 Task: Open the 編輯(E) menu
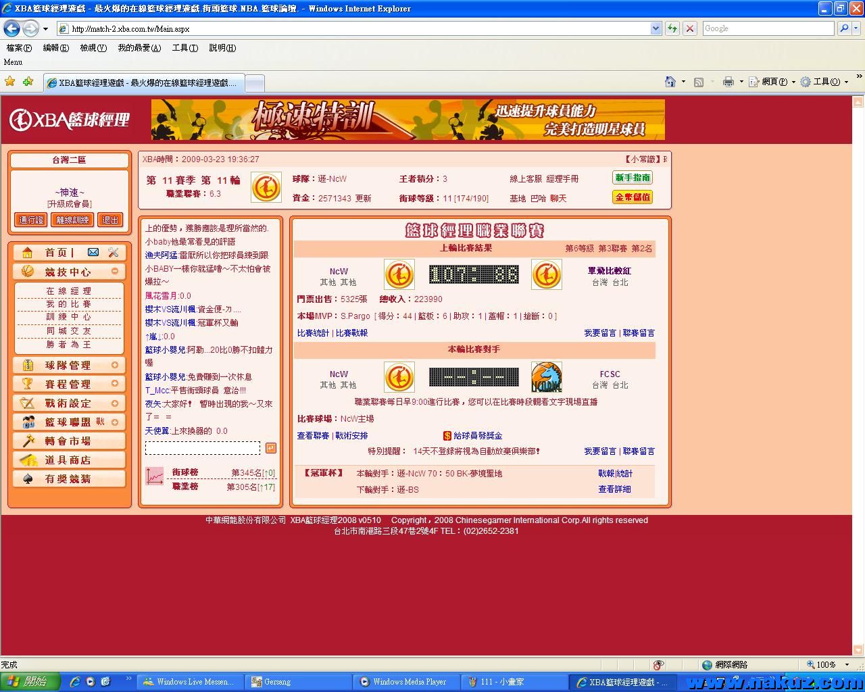(55, 48)
